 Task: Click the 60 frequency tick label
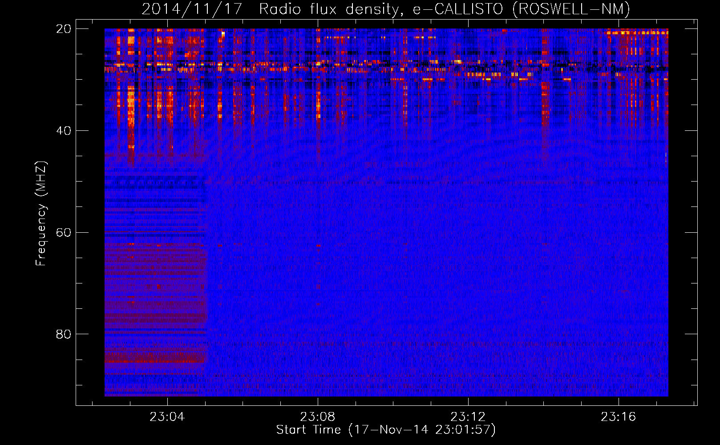coord(64,233)
